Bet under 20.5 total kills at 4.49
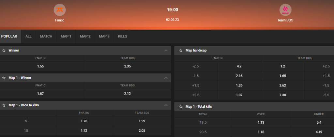This screenshot has height=137, width=334. coord(312,132)
